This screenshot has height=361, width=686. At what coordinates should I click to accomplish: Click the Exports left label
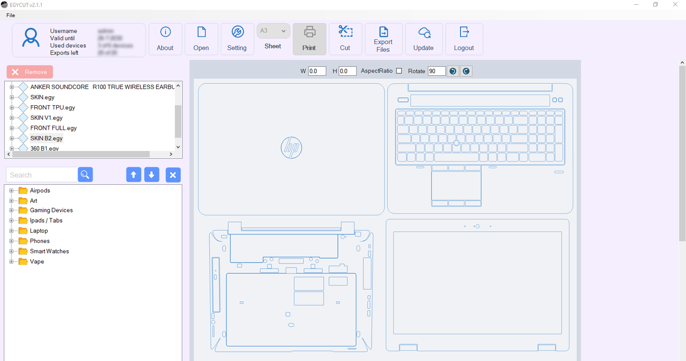65,53
